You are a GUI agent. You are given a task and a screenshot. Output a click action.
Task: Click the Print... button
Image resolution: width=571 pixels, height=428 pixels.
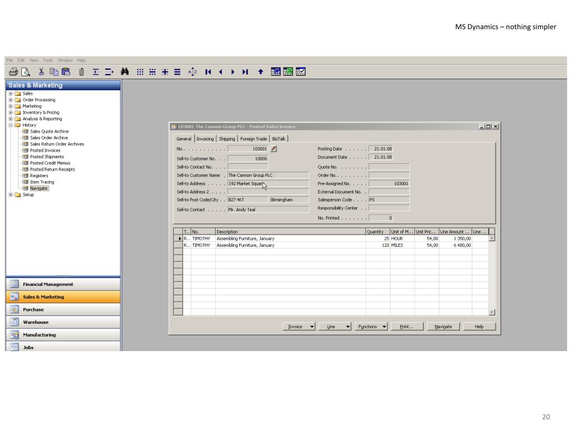(407, 327)
